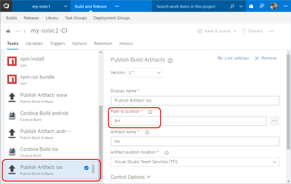Open the top-right more options ellipsis

tap(285, 6)
